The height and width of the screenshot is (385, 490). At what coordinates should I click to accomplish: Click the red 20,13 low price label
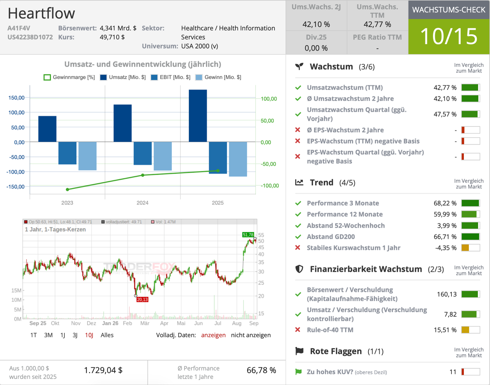click(142, 299)
